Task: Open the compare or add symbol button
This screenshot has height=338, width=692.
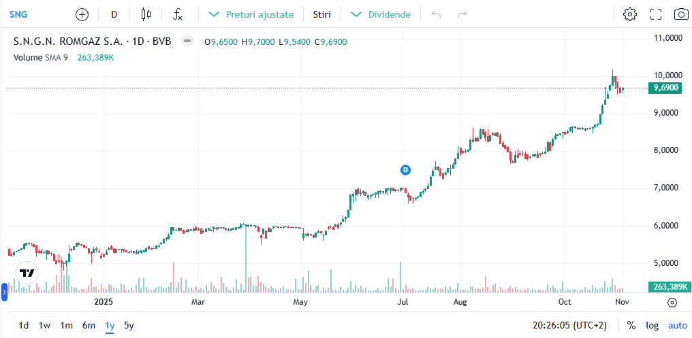Action: point(82,14)
